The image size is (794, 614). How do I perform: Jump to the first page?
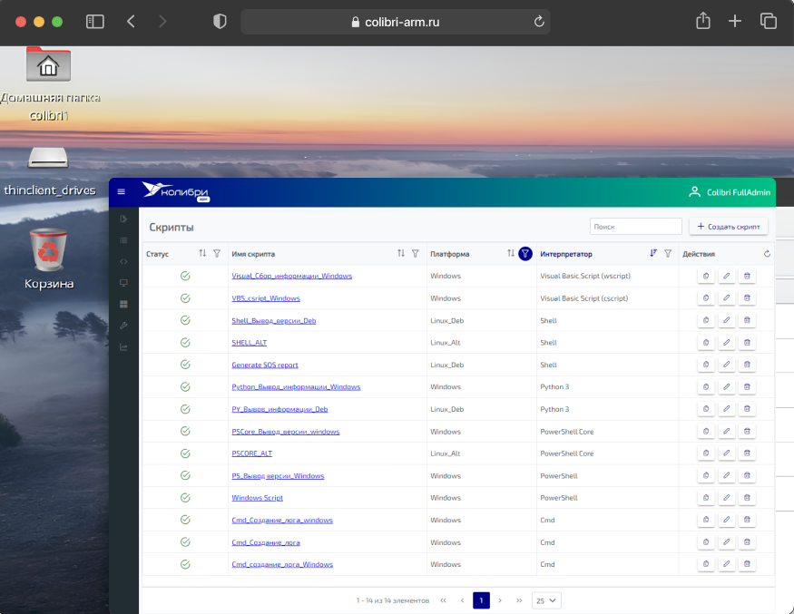click(x=444, y=600)
